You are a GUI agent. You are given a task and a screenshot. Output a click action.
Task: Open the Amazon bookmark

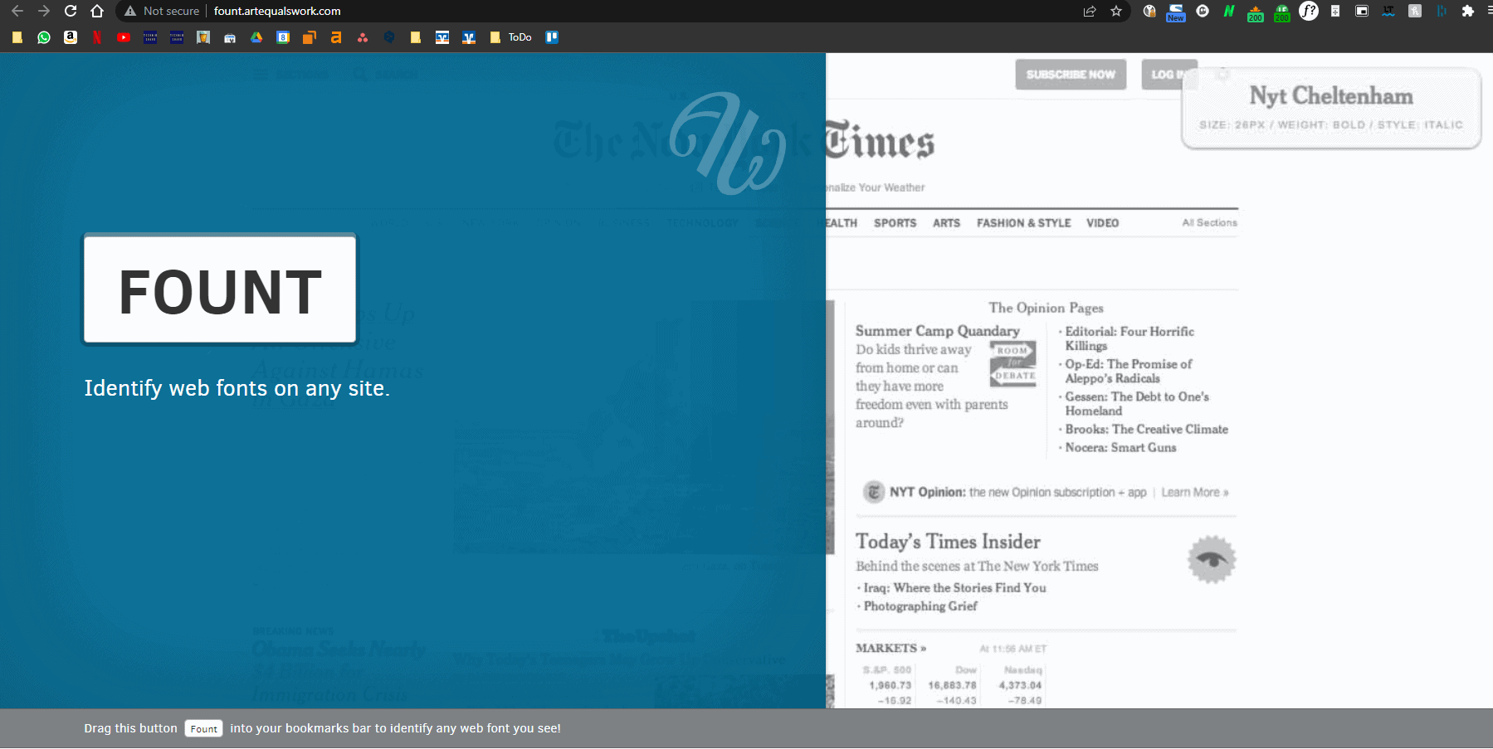click(x=71, y=37)
